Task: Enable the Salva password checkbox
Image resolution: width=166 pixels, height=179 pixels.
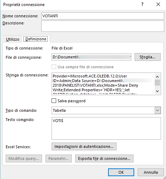Action: pos(54,101)
